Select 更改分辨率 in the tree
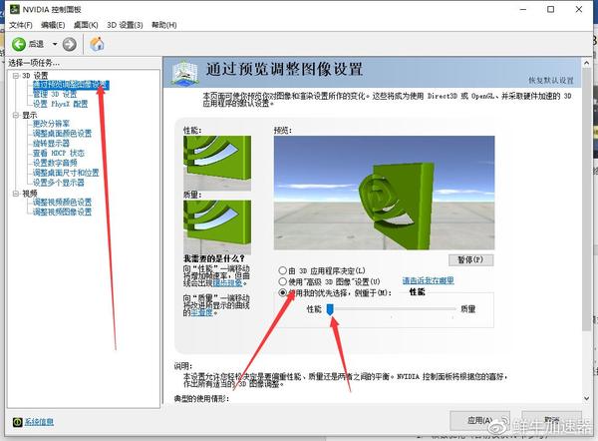Screen dimensions: 598x441 click(51, 124)
